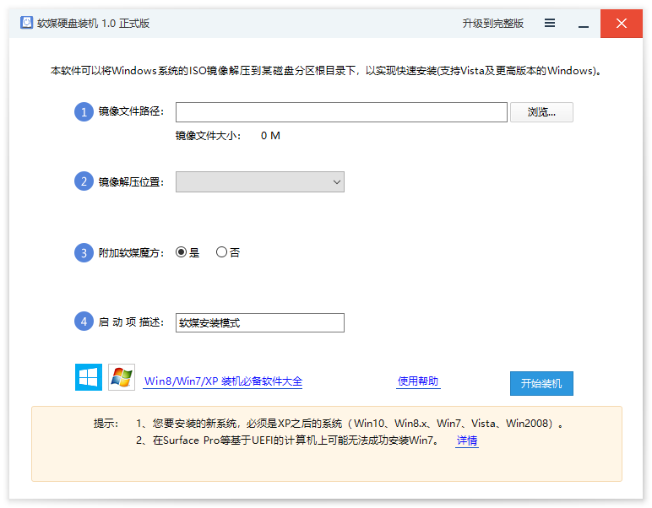Click the blue Windows 8 logo icon

tap(88, 377)
